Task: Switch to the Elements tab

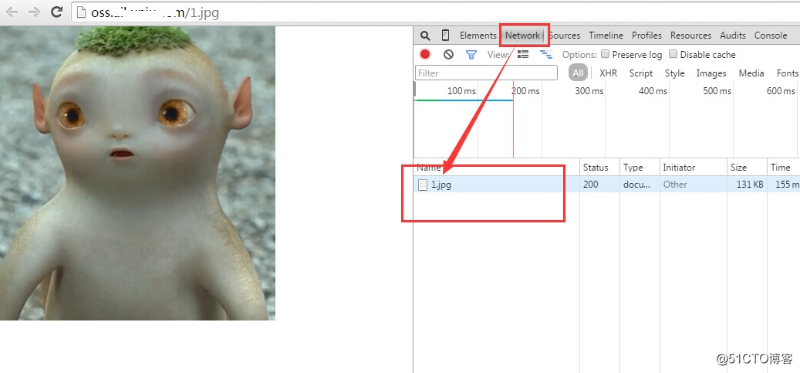Action: coord(478,36)
